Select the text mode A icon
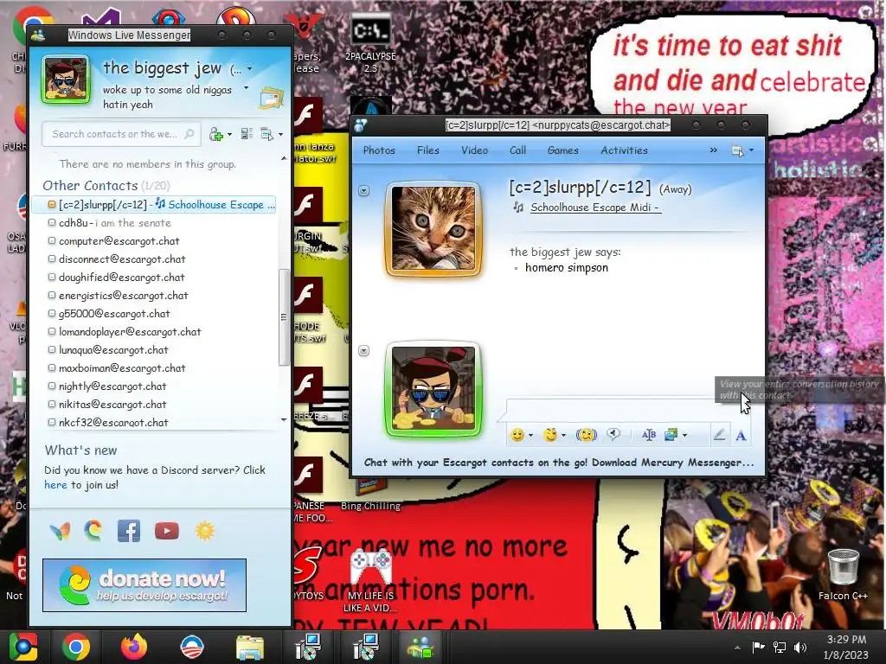The height and width of the screenshot is (664, 886). click(741, 436)
